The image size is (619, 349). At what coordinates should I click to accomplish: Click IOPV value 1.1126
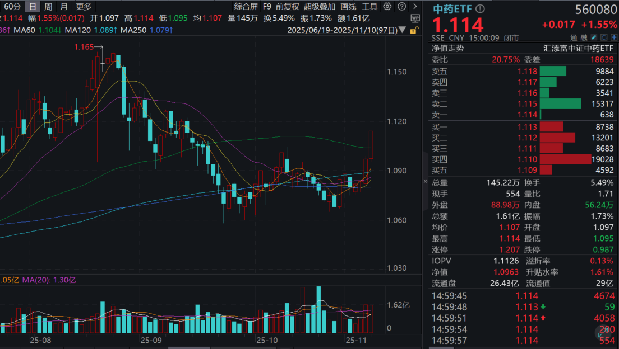tap(506, 261)
